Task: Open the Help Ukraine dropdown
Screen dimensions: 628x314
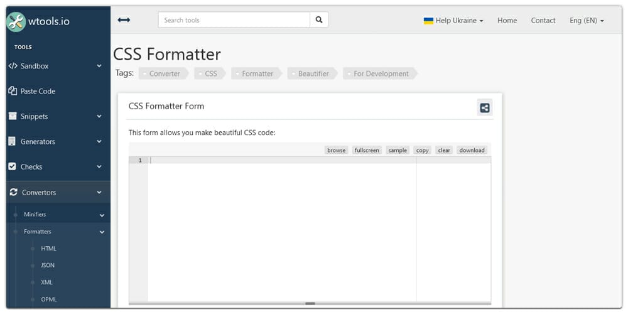Action: tap(453, 21)
